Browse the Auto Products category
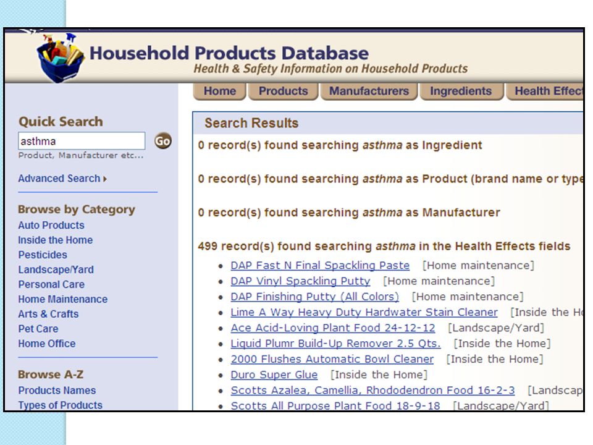 coord(51,225)
